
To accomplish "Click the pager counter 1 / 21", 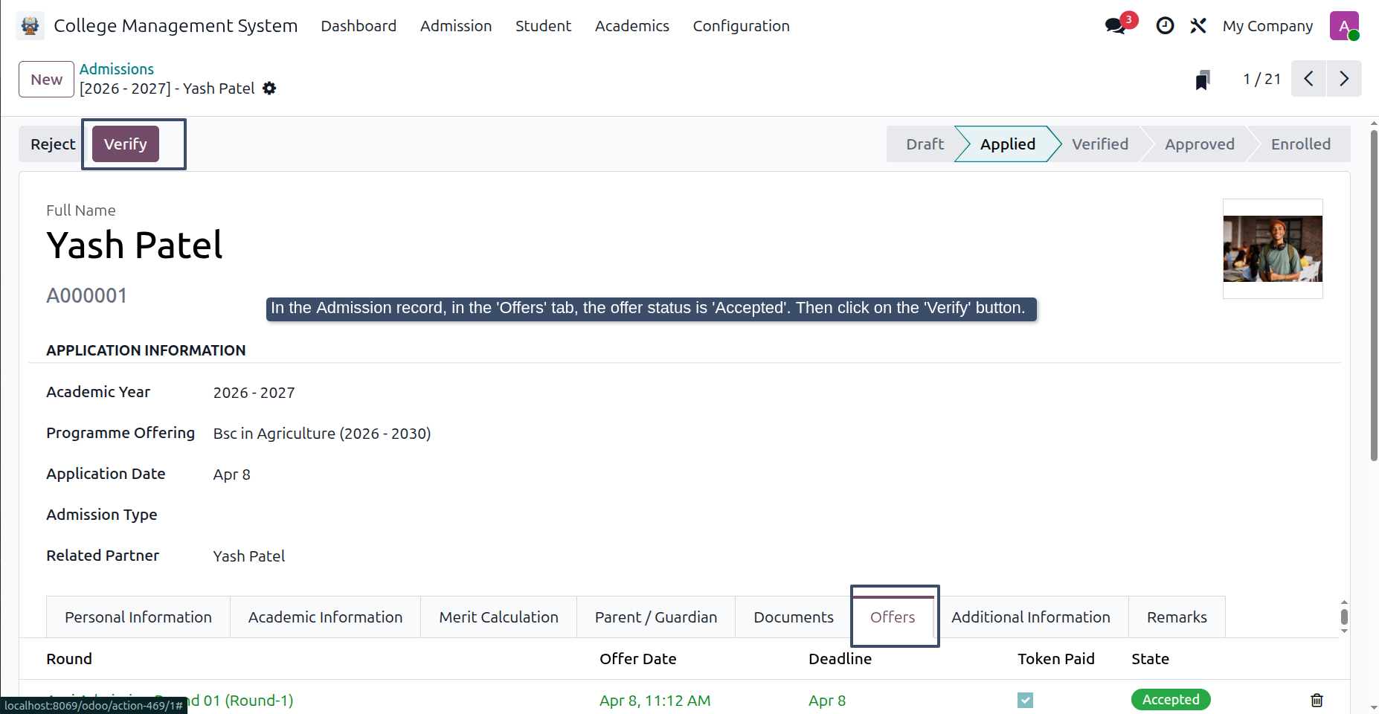I will point(1261,80).
